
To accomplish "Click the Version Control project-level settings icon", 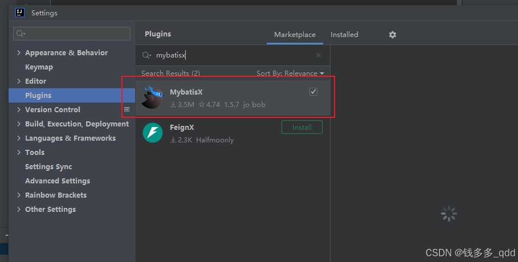I will pos(127,109).
